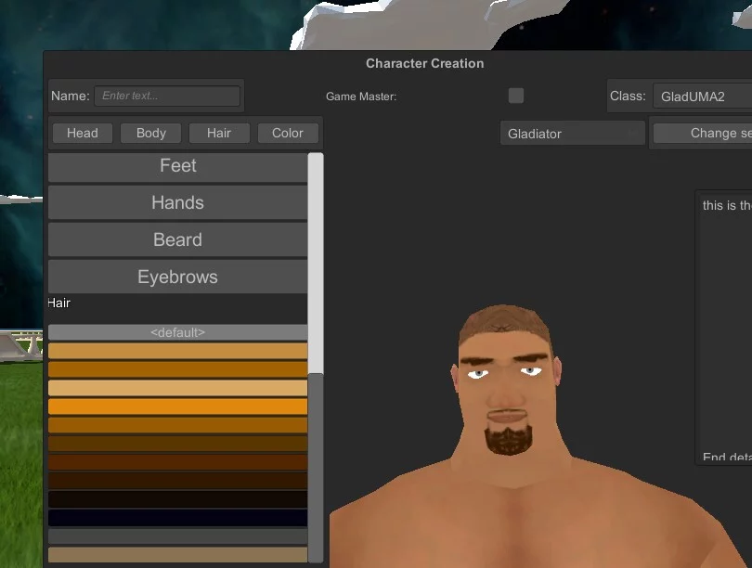Pick the bright orange hair color swatch
This screenshot has width=752, height=568.
click(178, 407)
